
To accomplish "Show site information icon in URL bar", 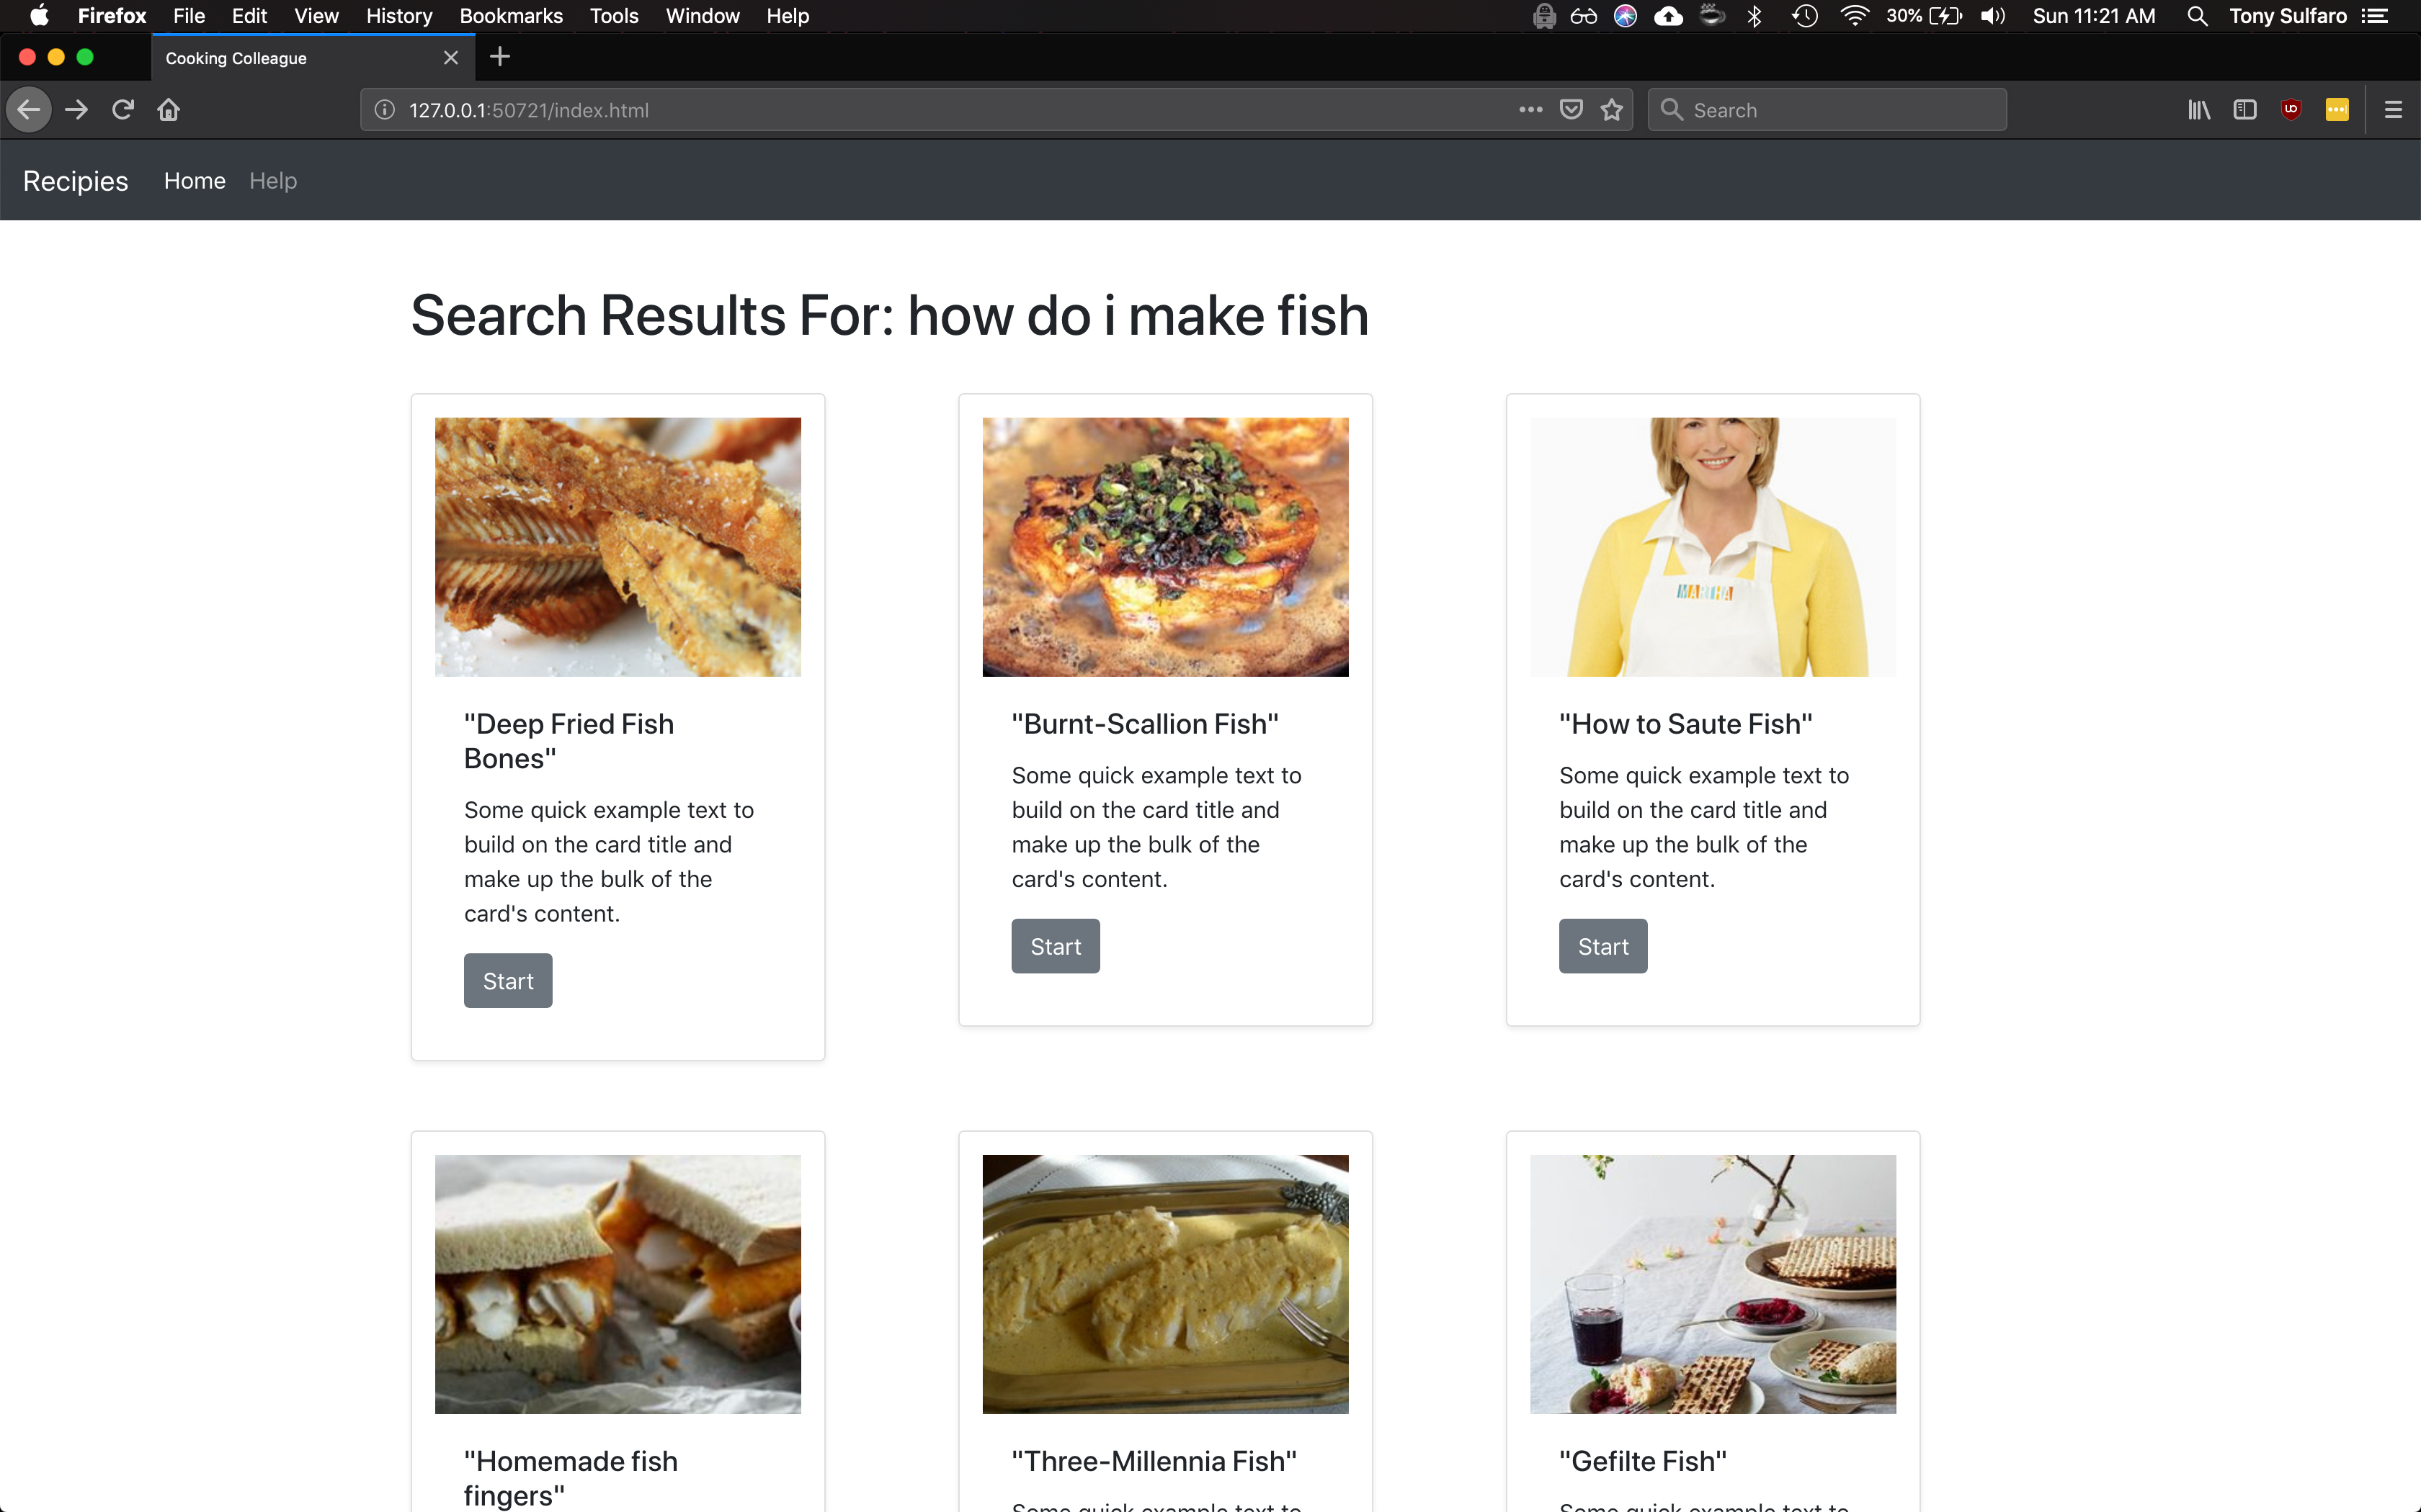I will point(384,110).
